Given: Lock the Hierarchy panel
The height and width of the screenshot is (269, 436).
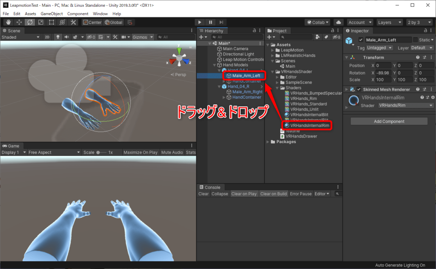Looking at the screenshot, I should click(x=254, y=31).
